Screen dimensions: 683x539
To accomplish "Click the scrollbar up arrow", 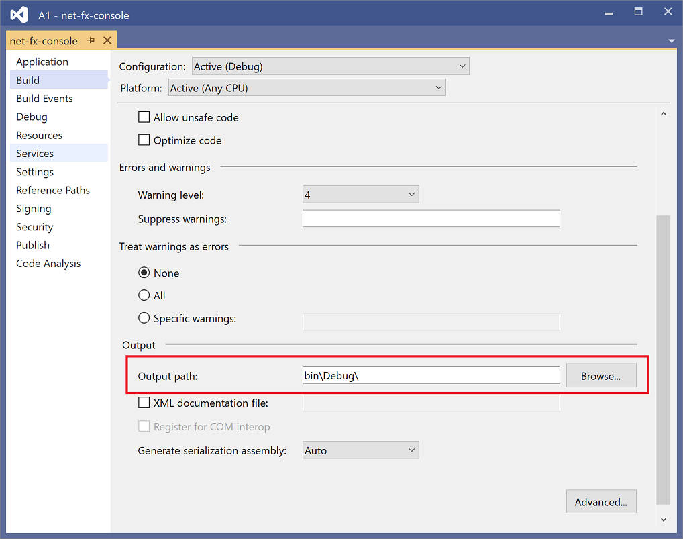I will click(664, 113).
